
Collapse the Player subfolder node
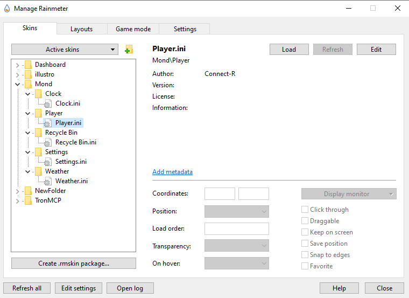pyautogui.click(x=27, y=113)
